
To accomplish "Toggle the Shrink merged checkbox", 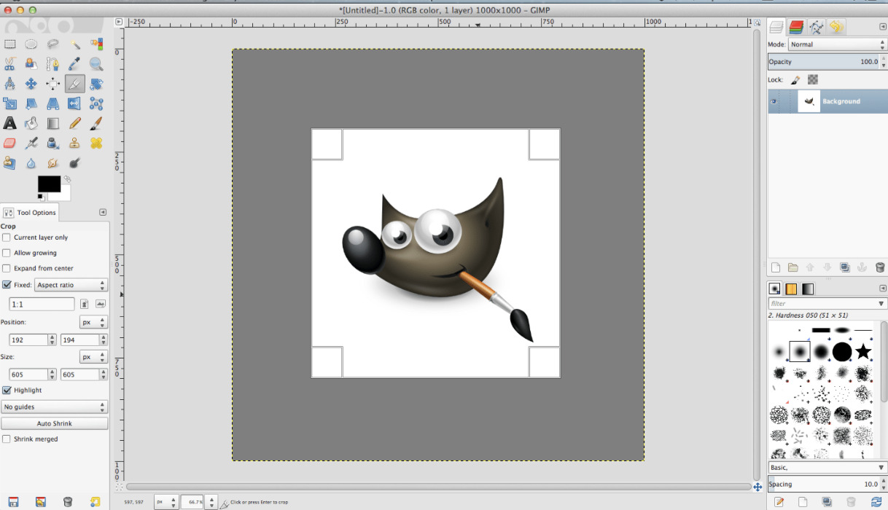I will tap(7, 439).
